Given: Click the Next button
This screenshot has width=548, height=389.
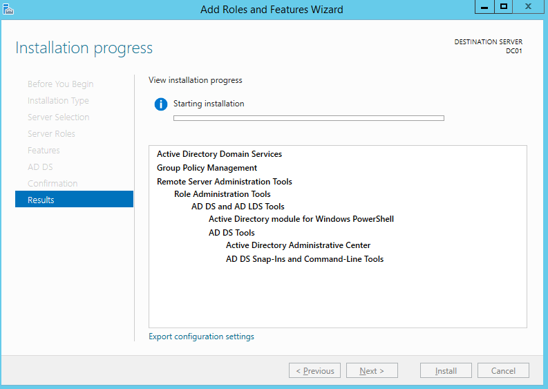Looking at the screenshot, I should 372,370.
